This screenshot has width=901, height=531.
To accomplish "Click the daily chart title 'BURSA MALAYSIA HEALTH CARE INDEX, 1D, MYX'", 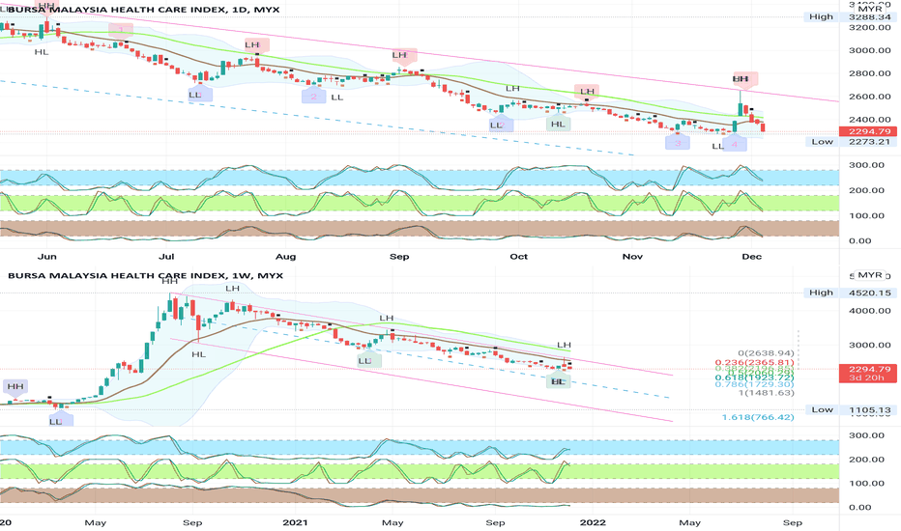I will click(x=144, y=10).
